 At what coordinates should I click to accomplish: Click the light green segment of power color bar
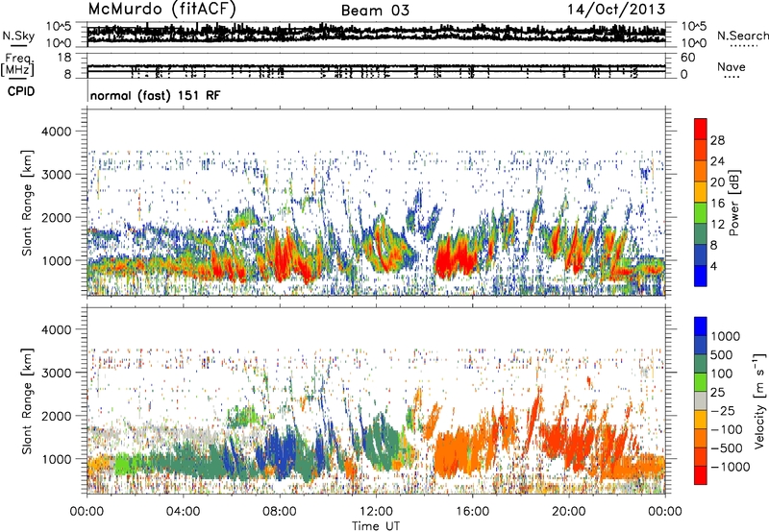coord(701,212)
